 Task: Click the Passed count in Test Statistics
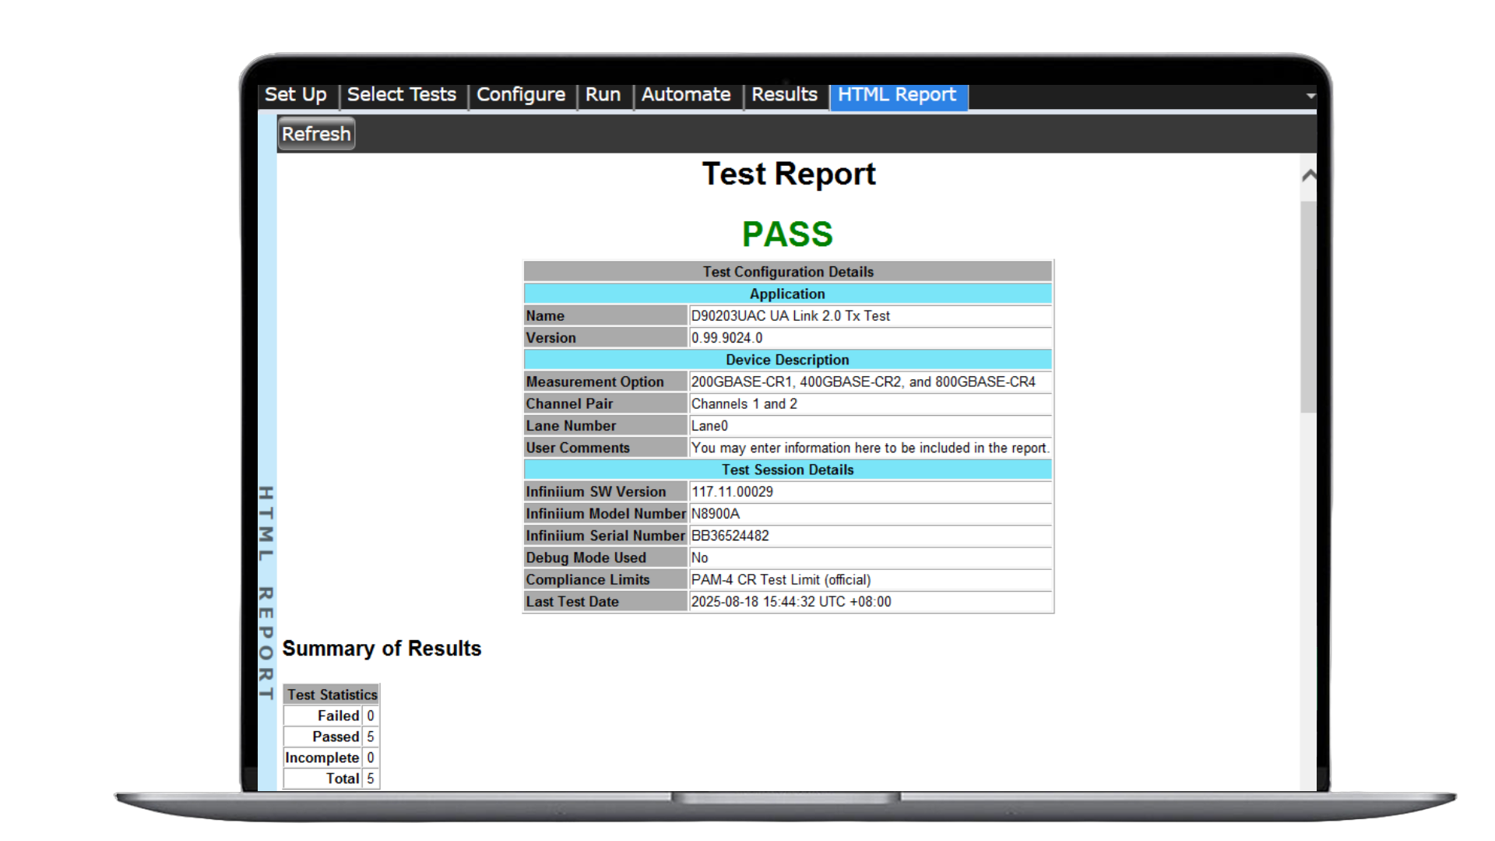[x=371, y=737]
